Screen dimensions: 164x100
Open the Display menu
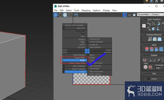106,10
